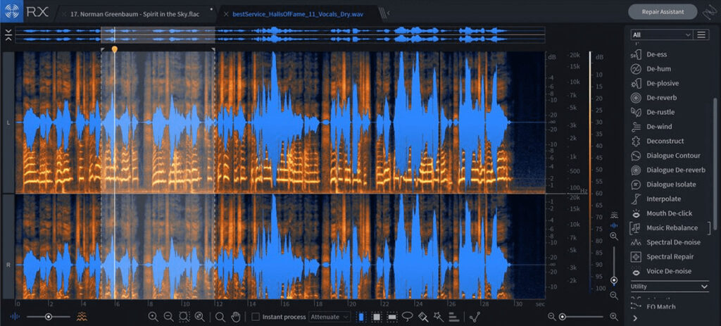Zoom out to show entire file
The image size is (721, 326).
point(199,317)
